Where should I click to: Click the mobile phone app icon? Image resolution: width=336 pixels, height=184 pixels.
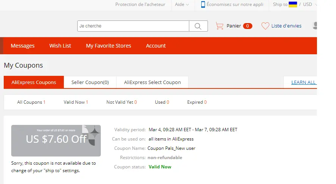[x=203, y=4]
